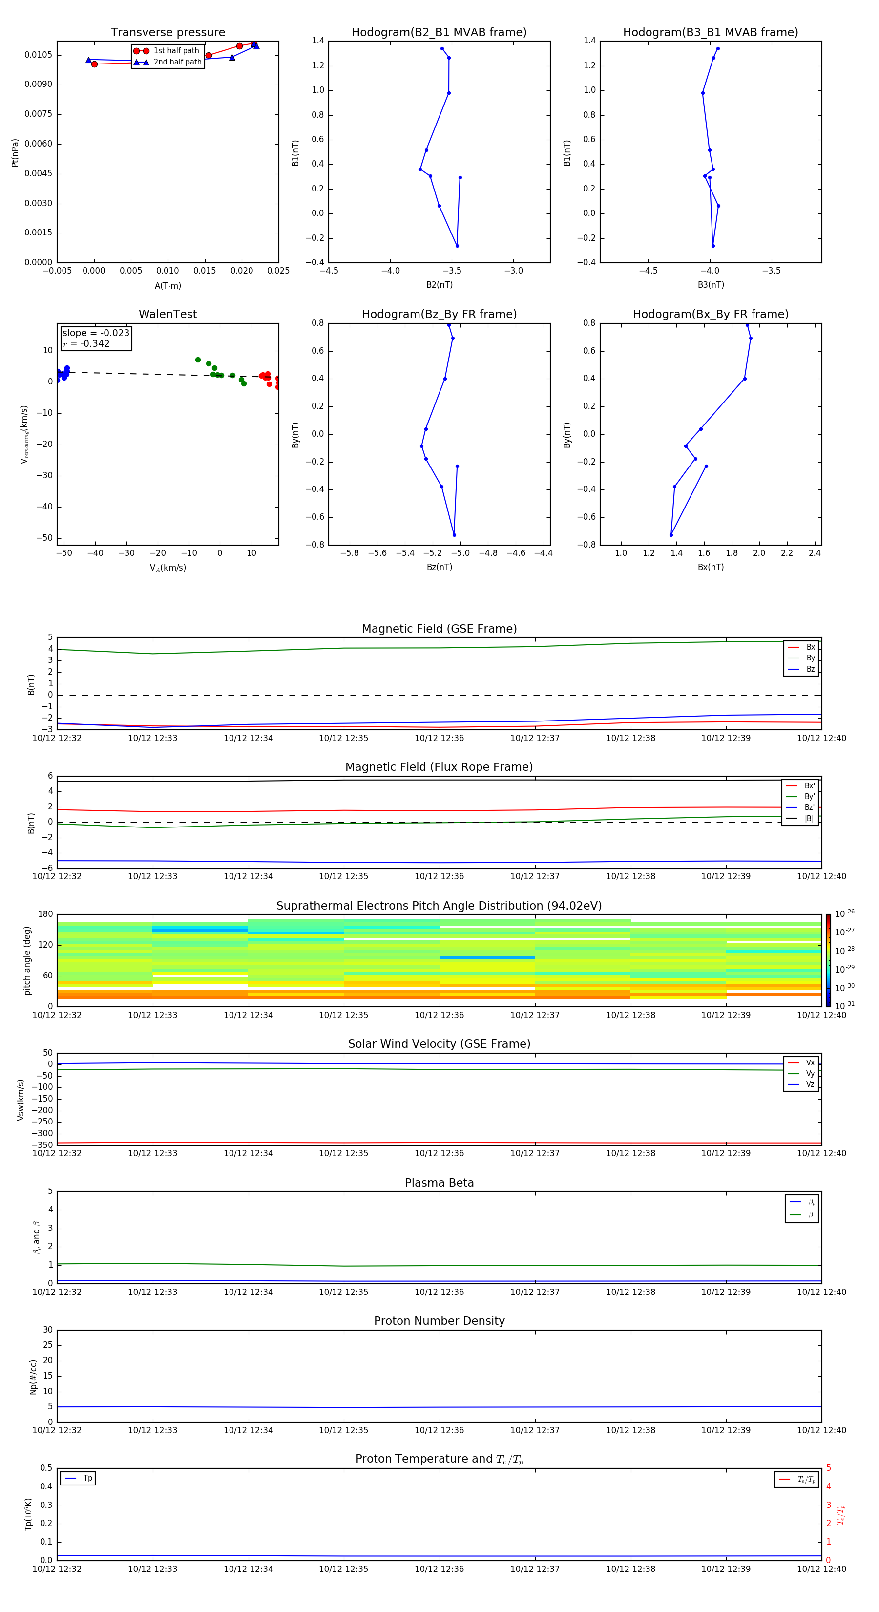Click the 'Bz(nT)' x-axis label
The width and height of the screenshot is (879, 1612).
point(439,568)
